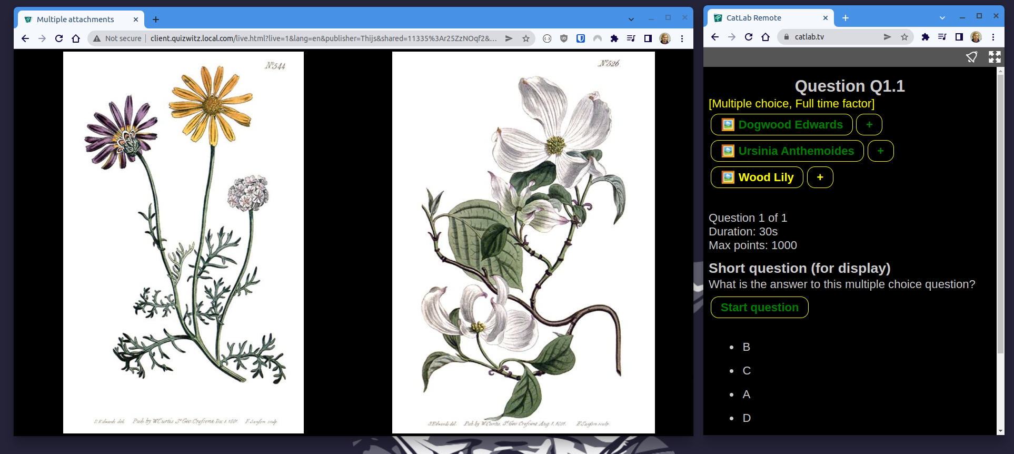The width and height of the screenshot is (1014, 454).
Task: Toggle side panel in quizwitz browser window
Action: (648, 38)
